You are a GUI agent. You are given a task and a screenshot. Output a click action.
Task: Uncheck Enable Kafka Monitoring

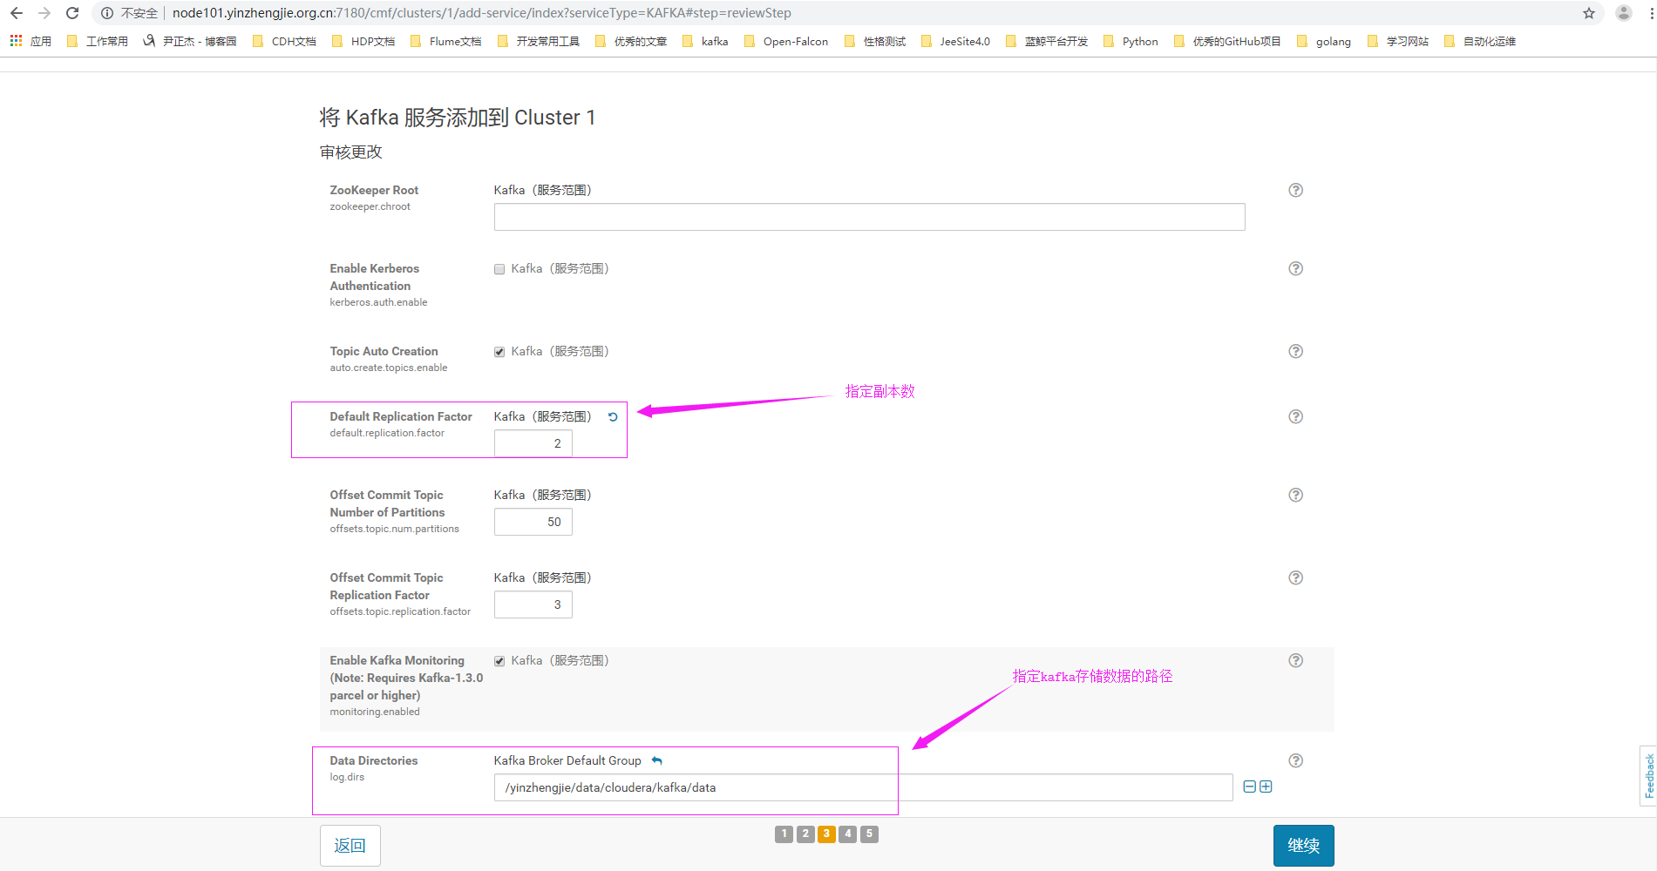tap(499, 660)
